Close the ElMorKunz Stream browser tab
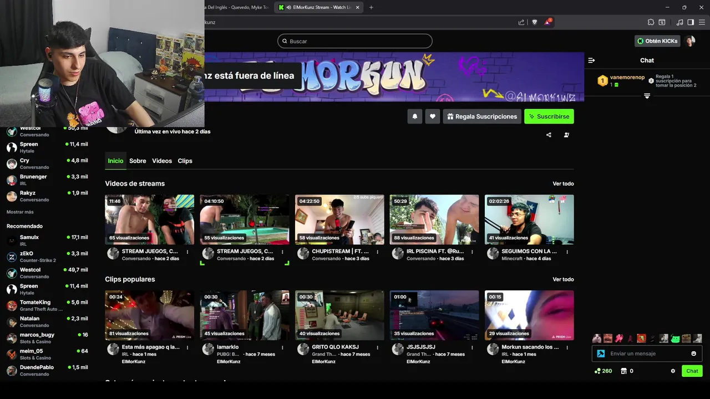The width and height of the screenshot is (710, 399). pyautogui.click(x=357, y=7)
